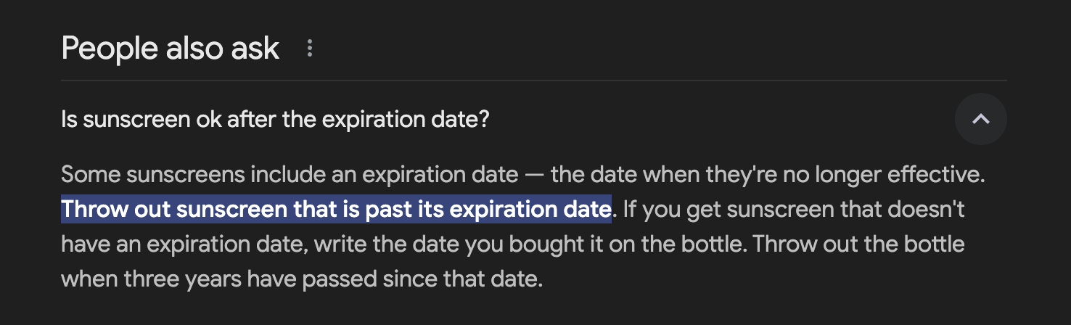This screenshot has height=325, width=1071.
Task: Collapse the sunscreen expiration answer using the chevron
Action: point(980,119)
